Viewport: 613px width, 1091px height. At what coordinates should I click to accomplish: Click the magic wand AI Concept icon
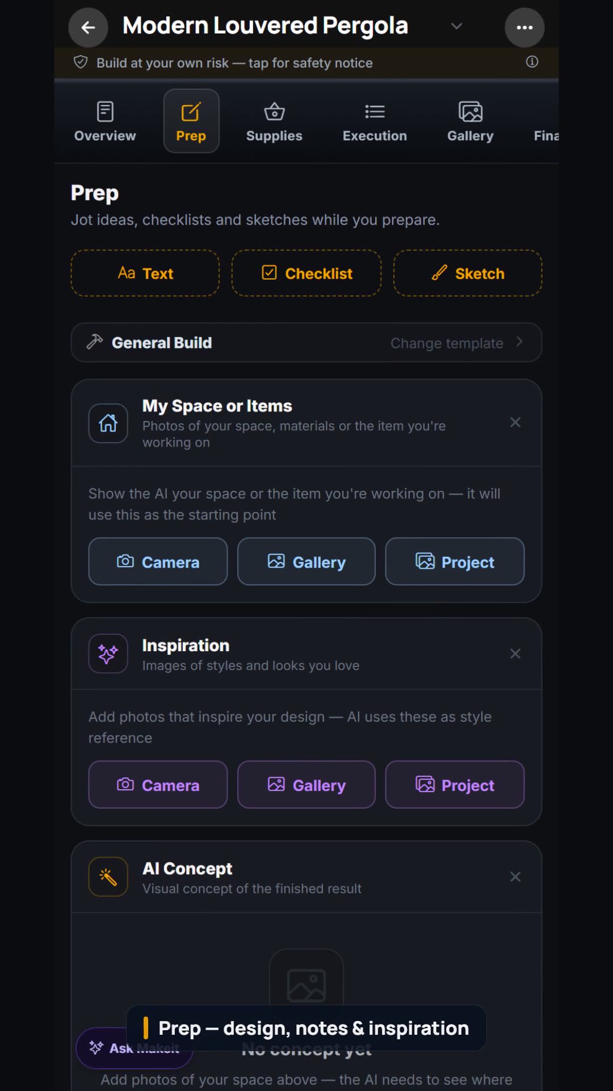tap(108, 877)
